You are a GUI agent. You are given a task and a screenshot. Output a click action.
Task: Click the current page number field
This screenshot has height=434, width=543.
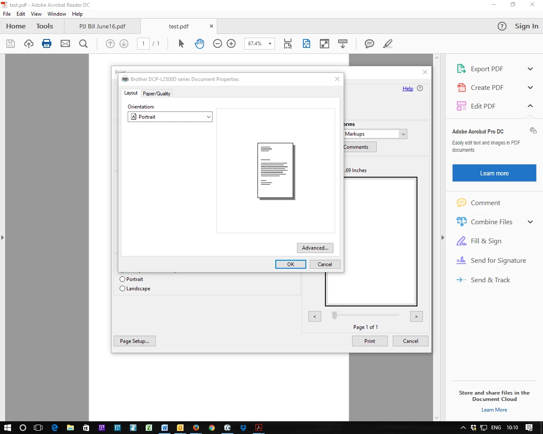click(143, 44)
